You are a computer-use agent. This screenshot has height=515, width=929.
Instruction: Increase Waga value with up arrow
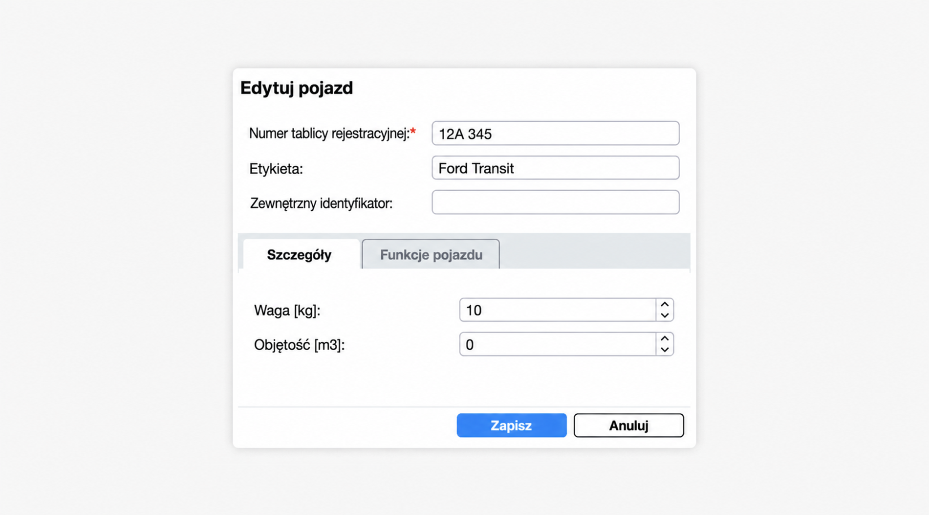pos(665,304)
